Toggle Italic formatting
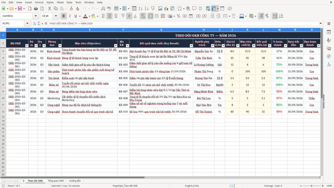 click(x=70, y=16)
